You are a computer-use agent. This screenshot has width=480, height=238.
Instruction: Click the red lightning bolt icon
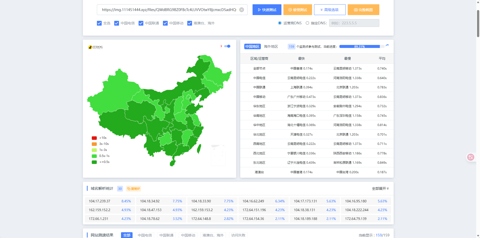(221, 46)
